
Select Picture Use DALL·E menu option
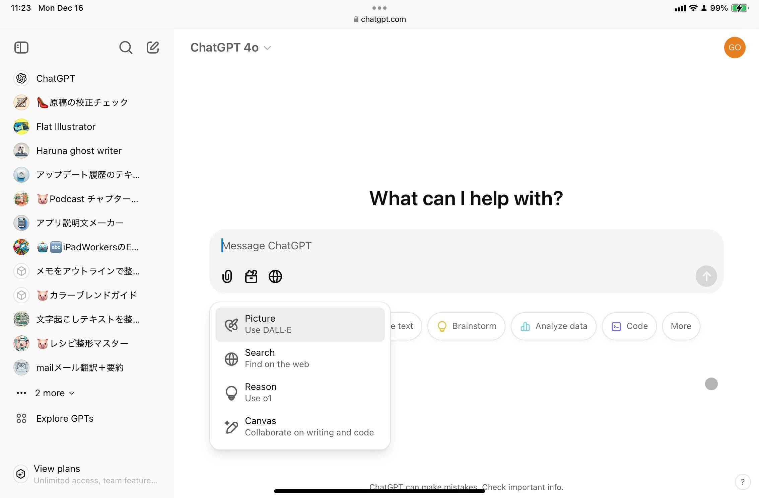(x=300, y=324)
